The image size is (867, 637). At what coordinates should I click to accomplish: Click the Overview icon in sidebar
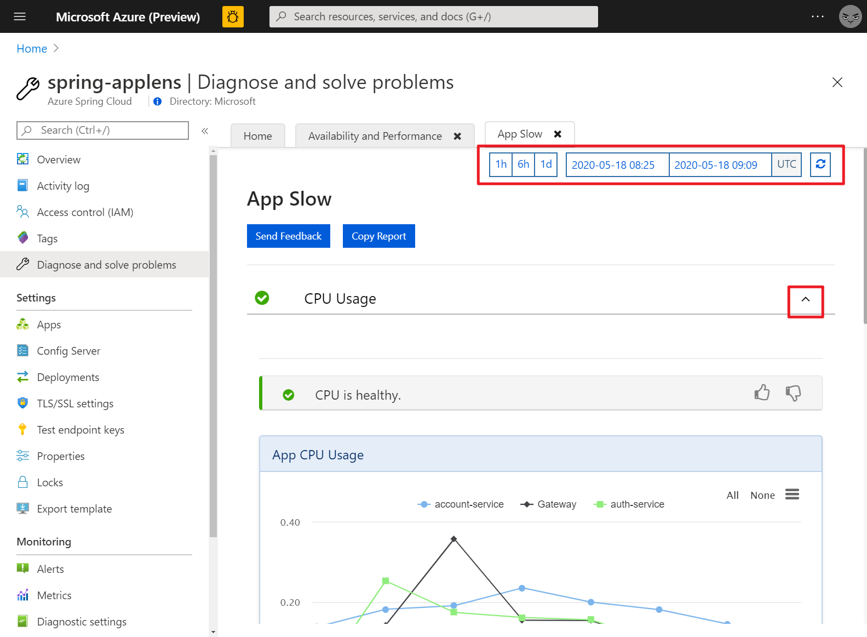point(22,159)
